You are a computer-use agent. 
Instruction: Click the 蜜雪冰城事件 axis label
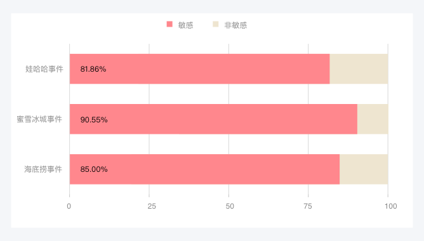pos(39,119)
